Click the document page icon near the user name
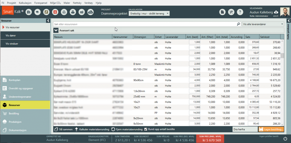291x143 pixels. pos(223,12)
